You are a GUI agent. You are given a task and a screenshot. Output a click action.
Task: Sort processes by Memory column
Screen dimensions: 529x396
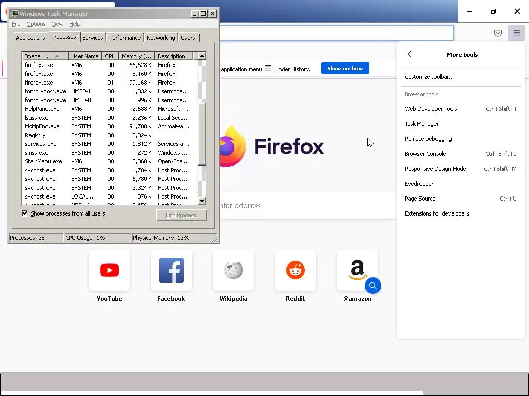point(136,56)
